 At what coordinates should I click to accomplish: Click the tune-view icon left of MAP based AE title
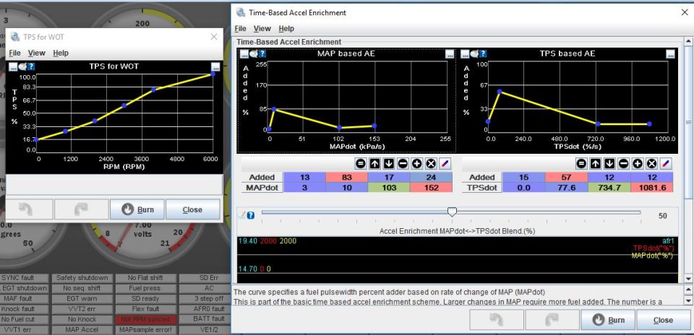click(253, 54)
